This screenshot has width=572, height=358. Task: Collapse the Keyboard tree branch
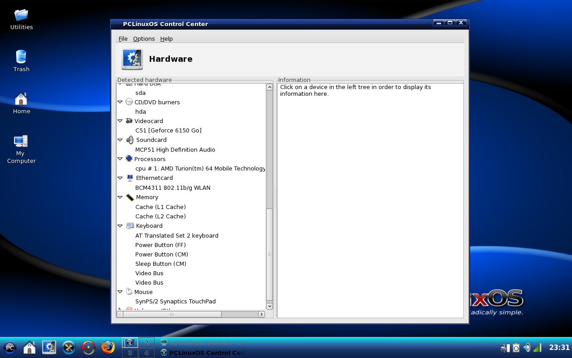[120, 226]
